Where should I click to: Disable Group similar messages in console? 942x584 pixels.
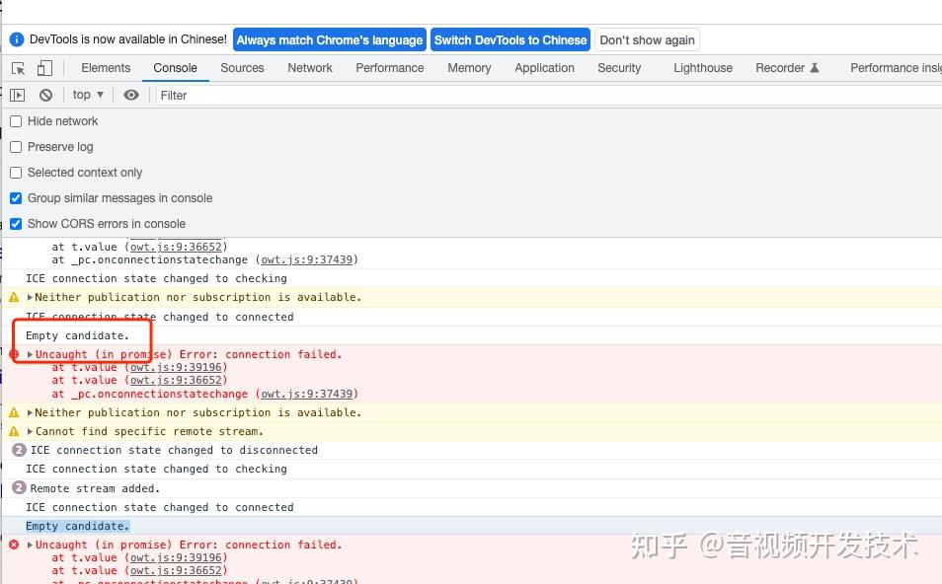pos(15,197)
